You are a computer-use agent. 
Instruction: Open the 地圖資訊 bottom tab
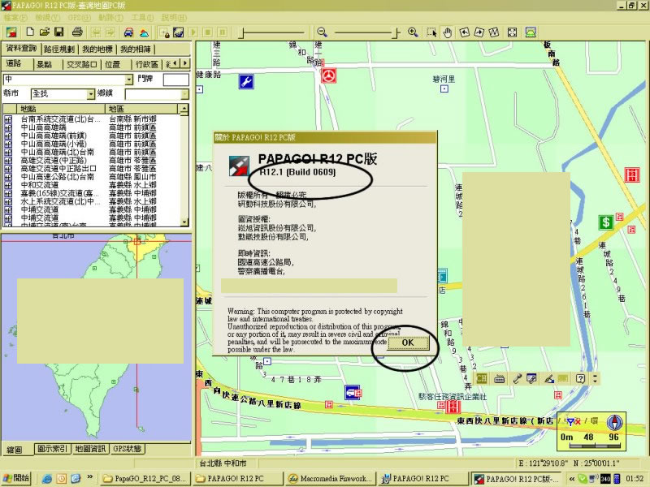(90, 449)
